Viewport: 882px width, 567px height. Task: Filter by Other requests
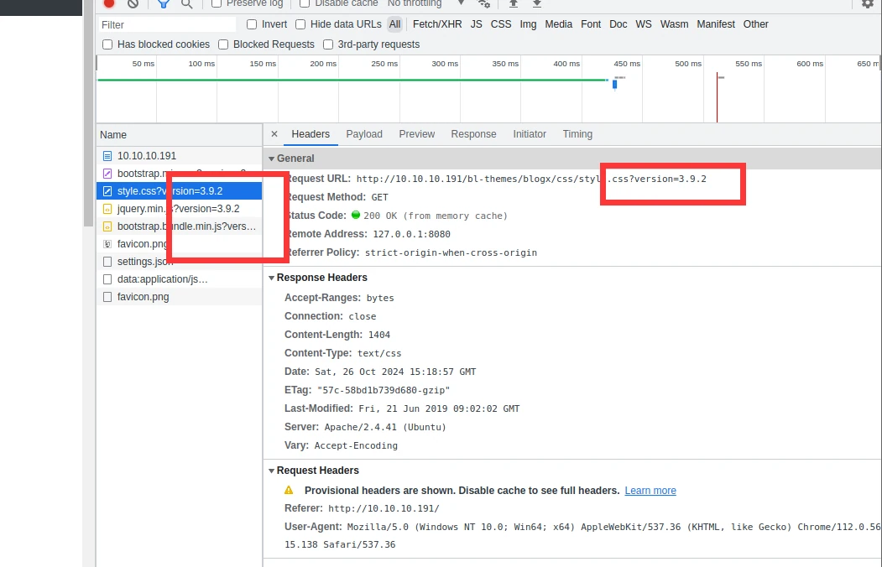click(755, 24)
